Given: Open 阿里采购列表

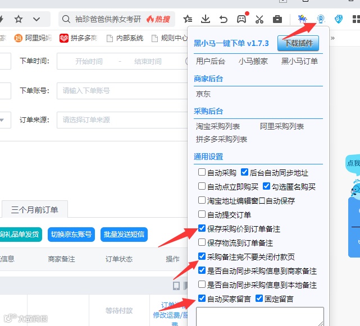Looking at the screenshot, I should tap(282, 126).
